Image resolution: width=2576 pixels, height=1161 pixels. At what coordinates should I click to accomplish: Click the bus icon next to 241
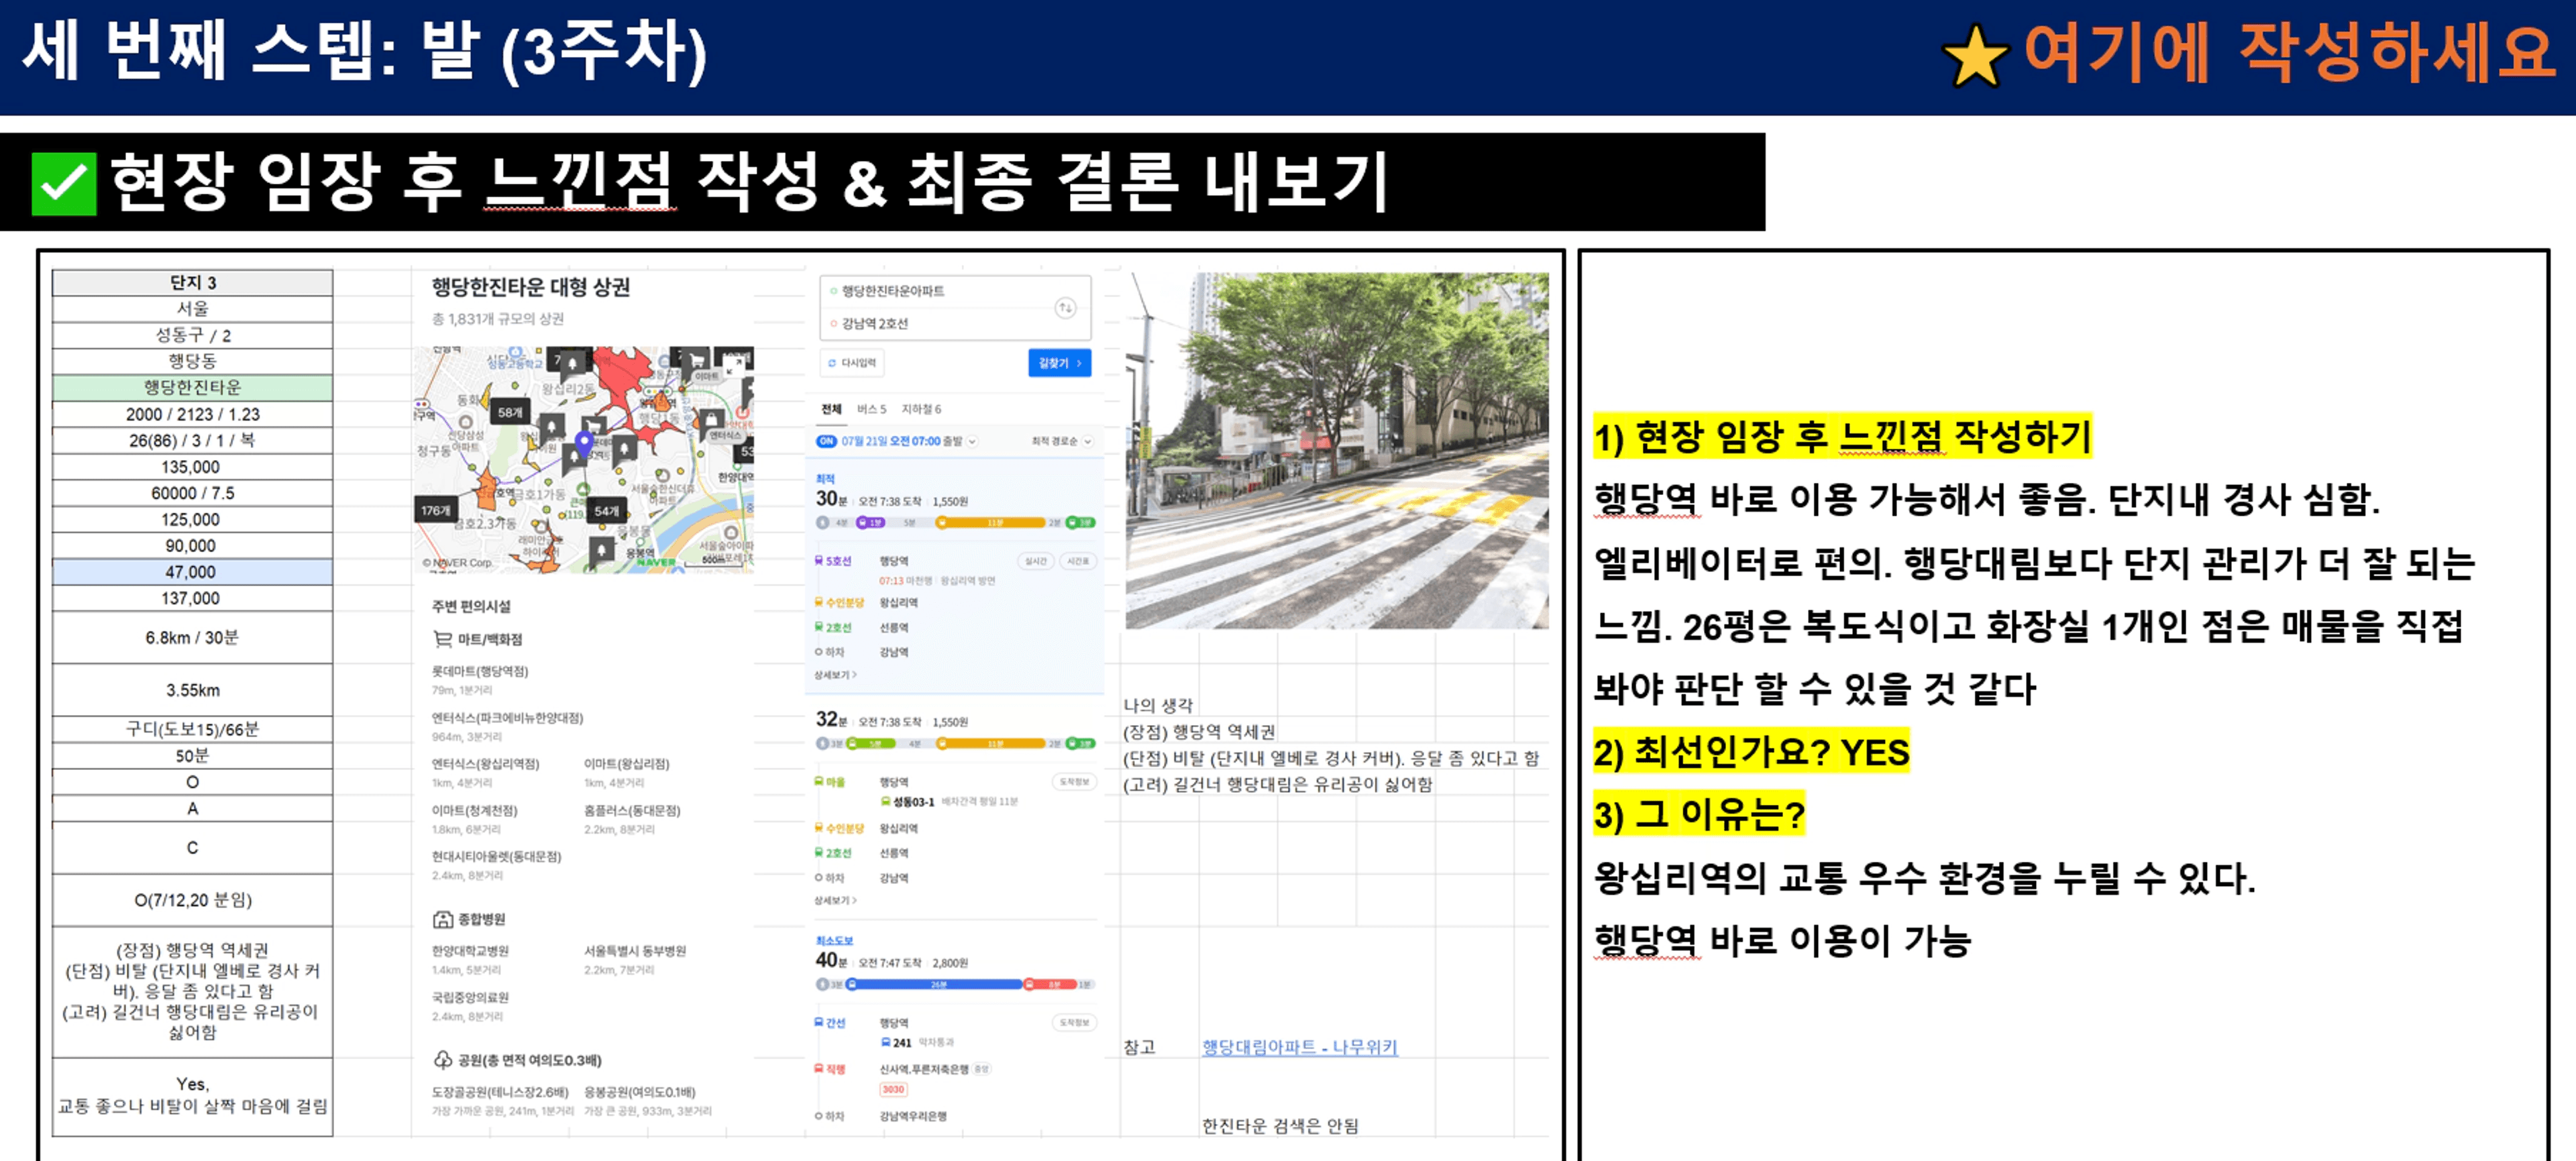point(885,1042)
